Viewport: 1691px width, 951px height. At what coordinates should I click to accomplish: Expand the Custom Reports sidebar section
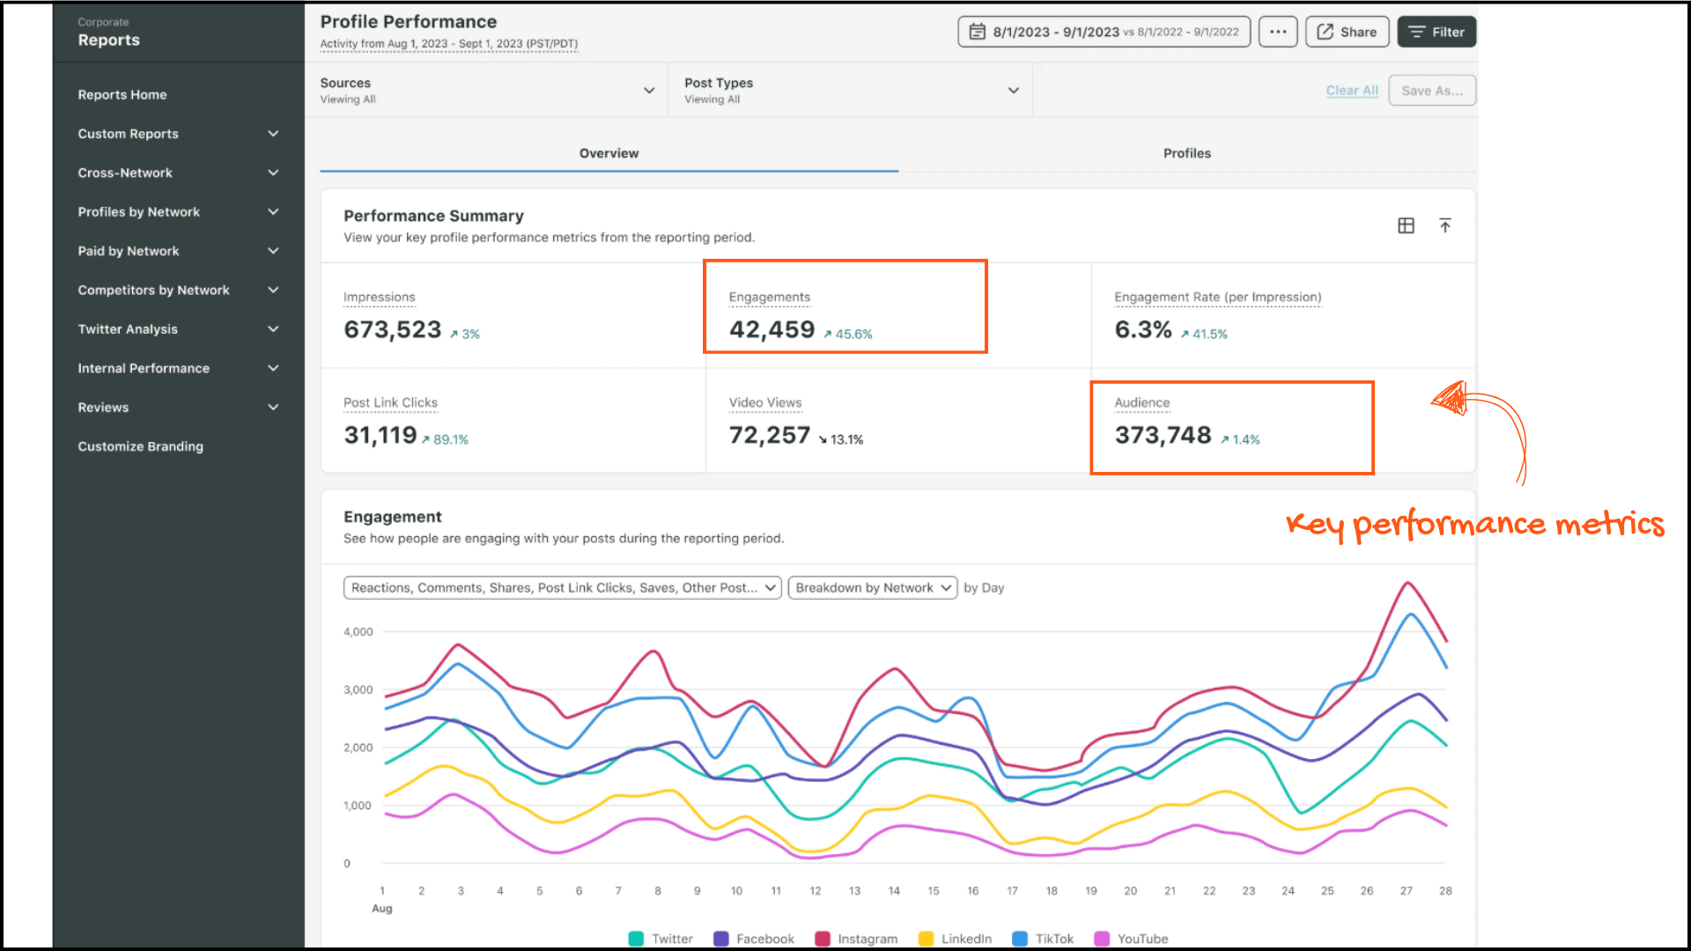click(x=177, y=134)
